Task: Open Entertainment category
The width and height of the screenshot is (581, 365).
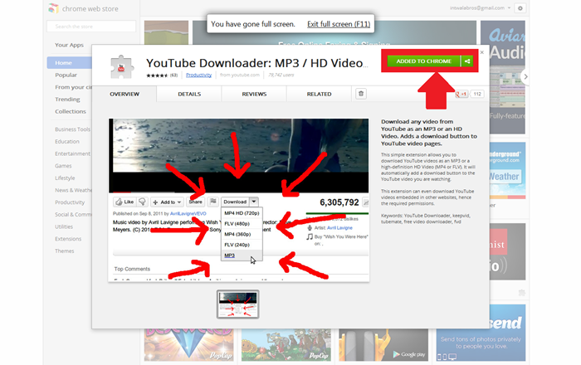Action: click(73, 153)
